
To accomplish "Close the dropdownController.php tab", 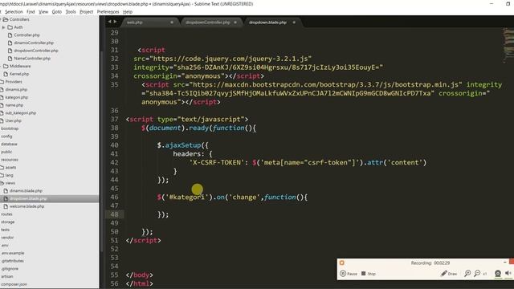I will coord(235,22).
